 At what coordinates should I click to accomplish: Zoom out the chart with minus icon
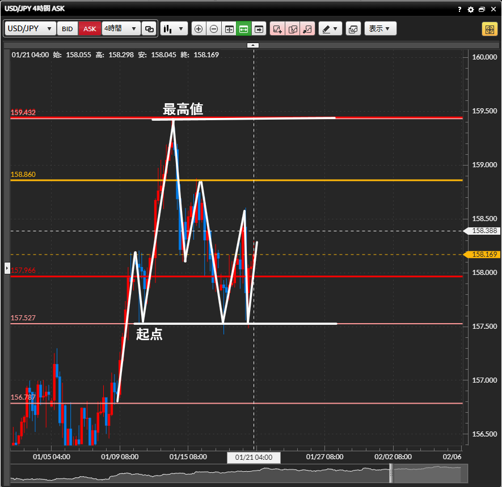pos(214,29)
